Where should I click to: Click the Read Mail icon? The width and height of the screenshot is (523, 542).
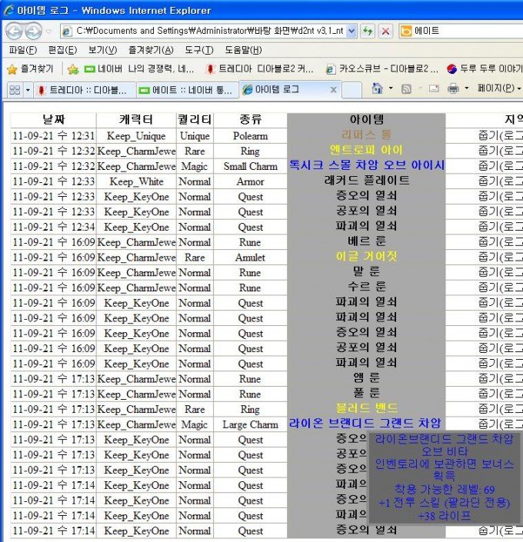434,89
